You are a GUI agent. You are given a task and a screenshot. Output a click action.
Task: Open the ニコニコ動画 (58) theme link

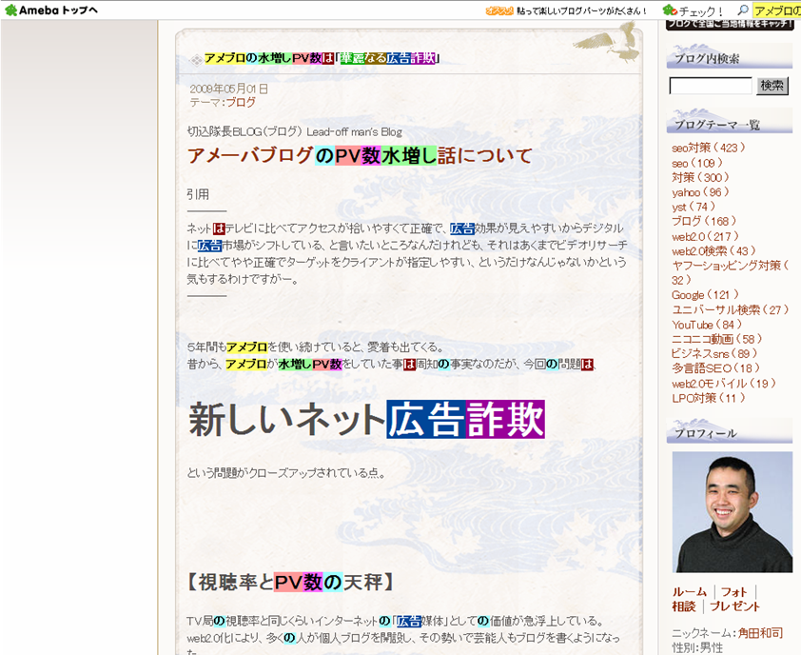[x=716, y=339]
